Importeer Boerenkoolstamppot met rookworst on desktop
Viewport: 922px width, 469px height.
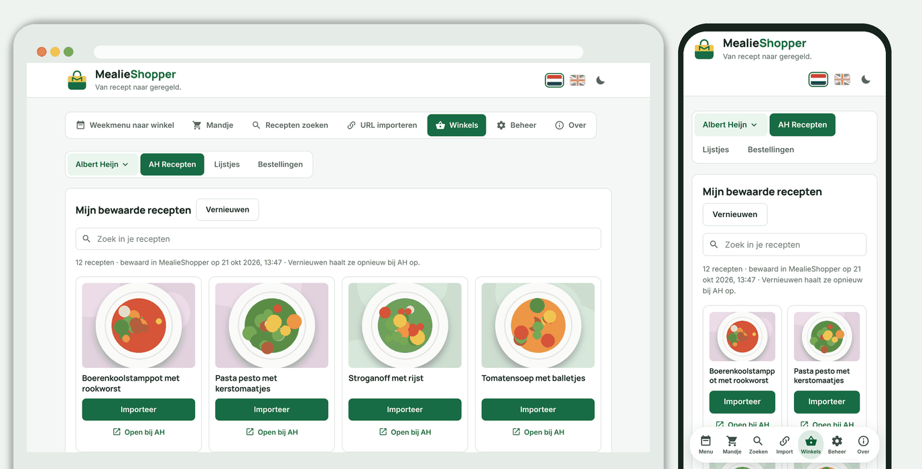coord(139,409)
